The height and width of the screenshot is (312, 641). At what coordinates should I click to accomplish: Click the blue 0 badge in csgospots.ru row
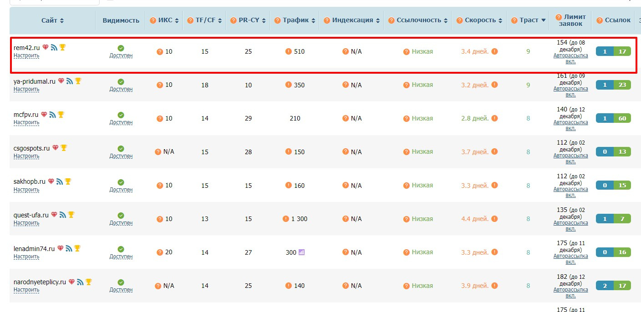pyautogui.click(x=605, y=151)
